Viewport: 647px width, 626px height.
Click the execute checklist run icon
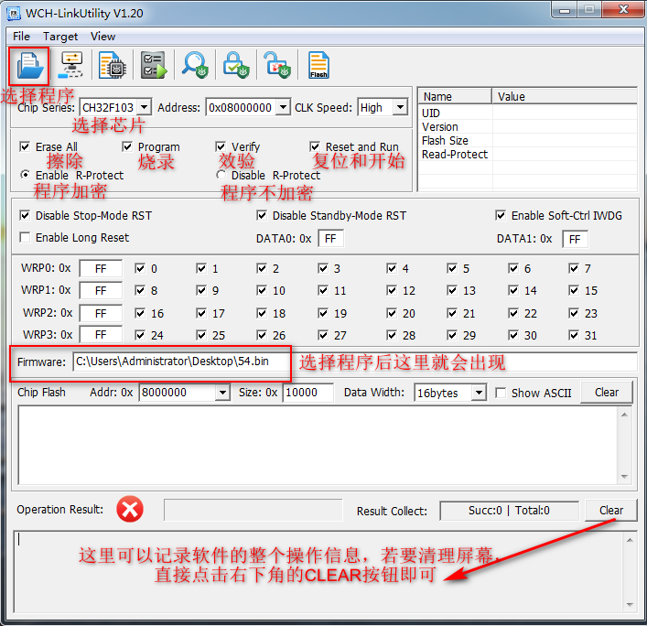[154, 65]
